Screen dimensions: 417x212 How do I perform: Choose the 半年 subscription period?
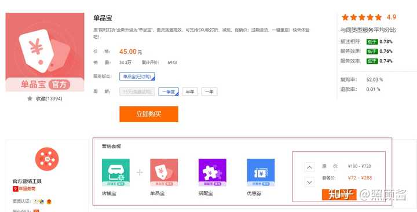click(x=190, y=92)
